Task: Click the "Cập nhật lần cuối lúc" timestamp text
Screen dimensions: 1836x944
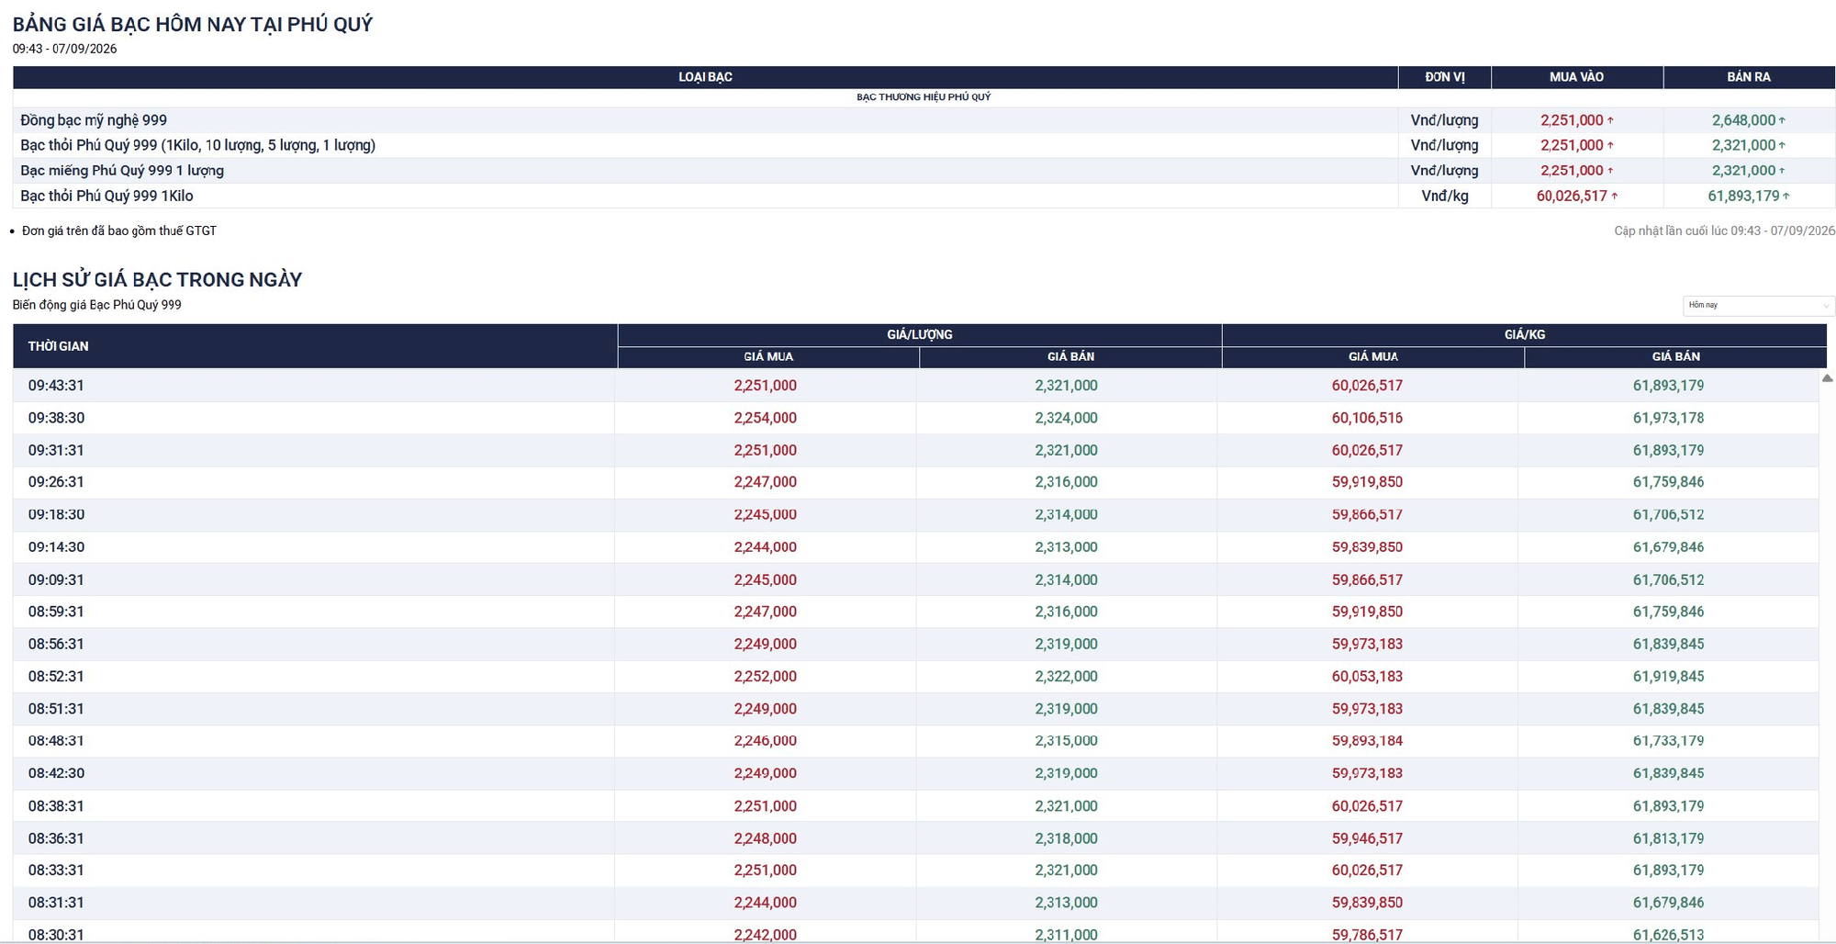Action: tap(1724, 230)
